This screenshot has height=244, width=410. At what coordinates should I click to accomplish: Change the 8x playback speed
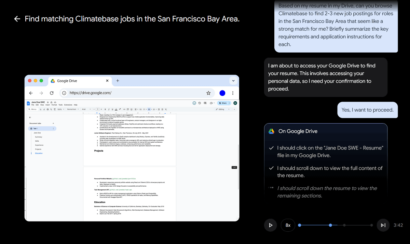click(x=288, y=225)
